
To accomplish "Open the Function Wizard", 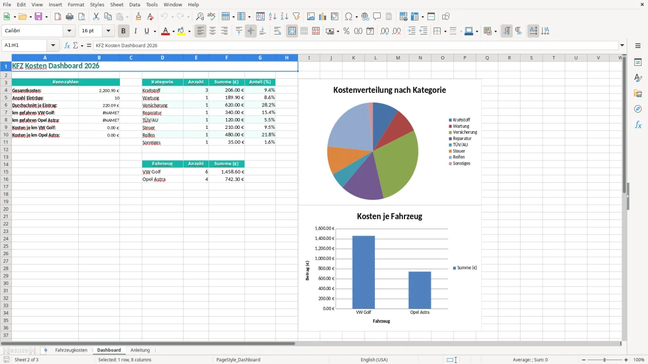I will click(x=67, y=45).
